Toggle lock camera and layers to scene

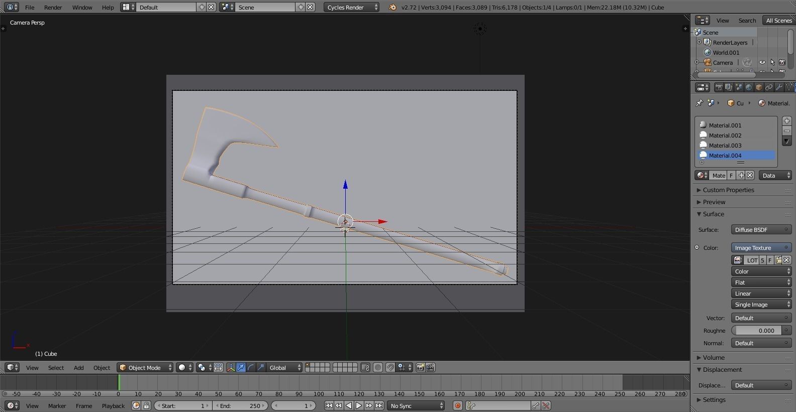(x=365, y=367)
